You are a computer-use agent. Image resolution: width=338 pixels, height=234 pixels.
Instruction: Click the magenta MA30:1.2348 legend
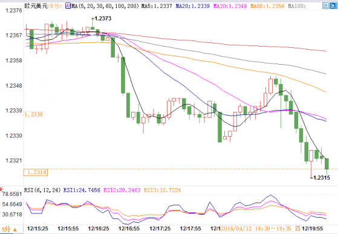pyautogui.click(x=230, y=6)
